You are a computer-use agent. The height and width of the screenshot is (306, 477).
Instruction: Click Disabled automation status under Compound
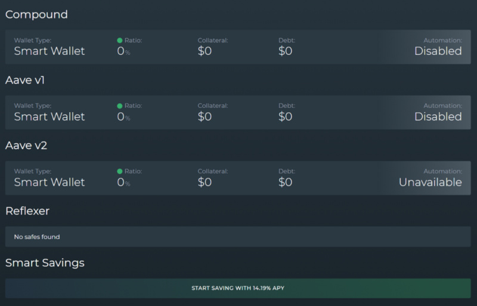coord(438,51)
